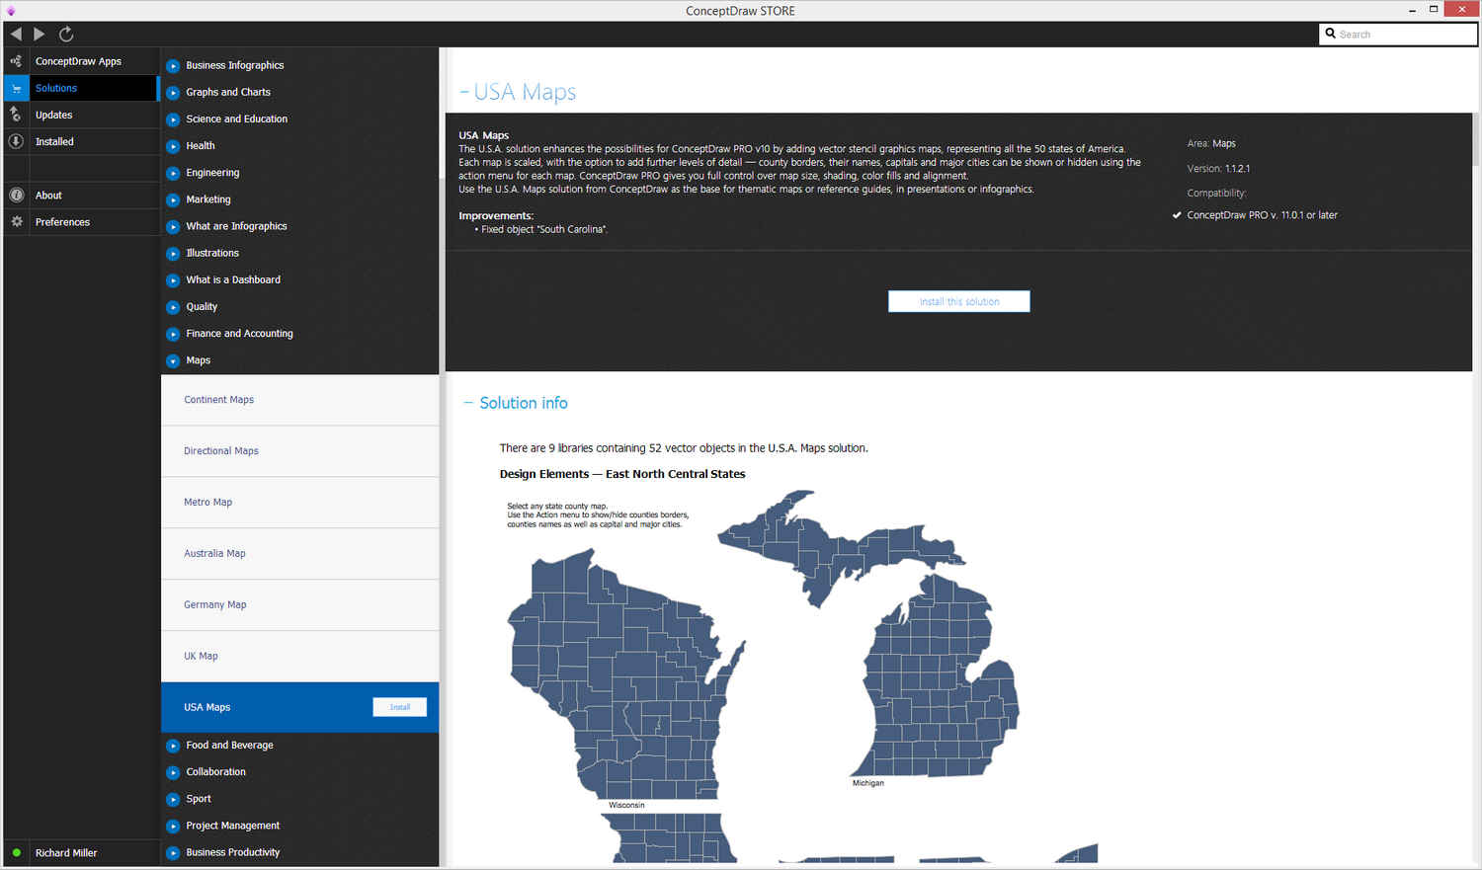This screenshot has width=1482, height=870.
Task: Expand What are Infographics category
Action: click(173, 227)
